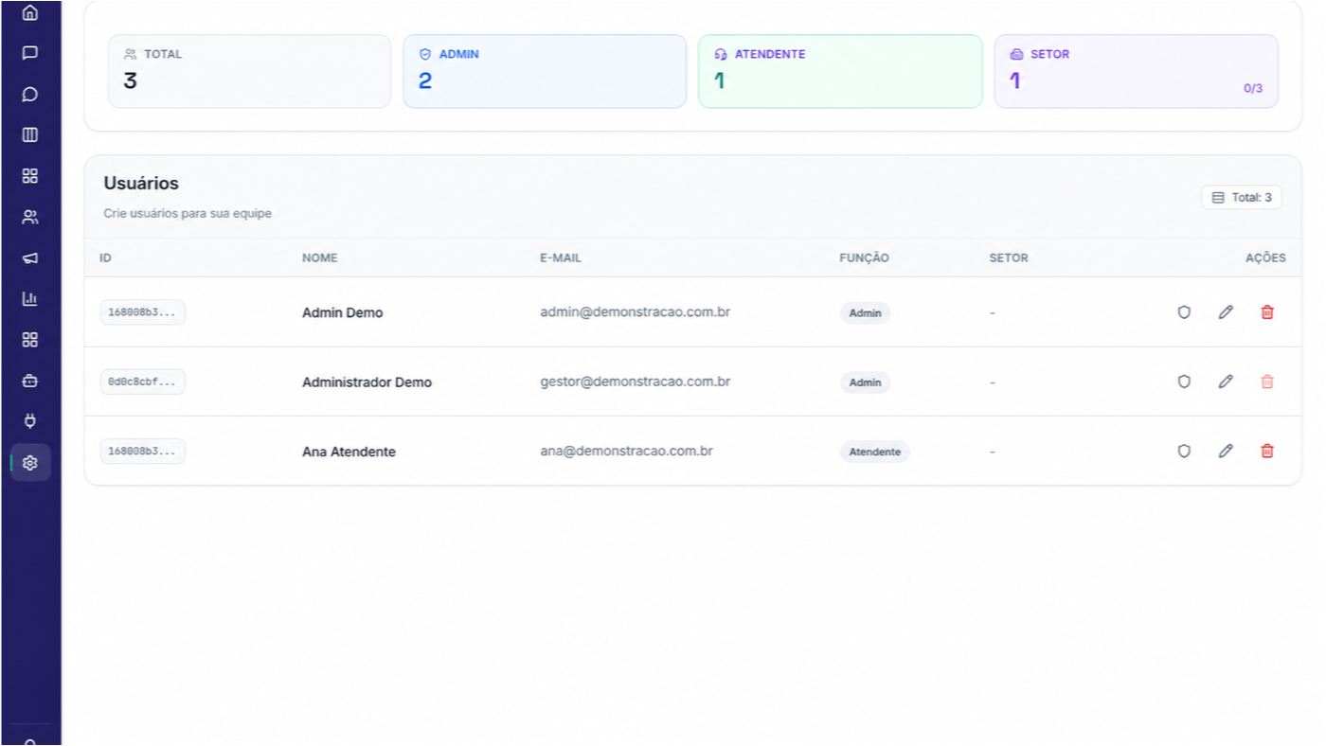Click the email gestor@demonstracao.com.br

point(636,382)
